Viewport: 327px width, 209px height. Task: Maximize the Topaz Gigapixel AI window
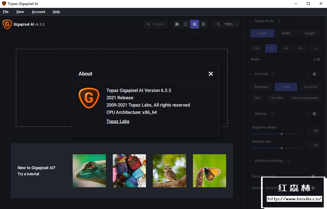tap(308, 3)
